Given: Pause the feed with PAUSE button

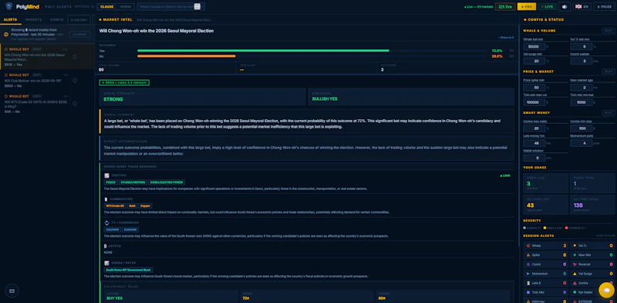Looking at the screenshot, I should click(604, 7).
